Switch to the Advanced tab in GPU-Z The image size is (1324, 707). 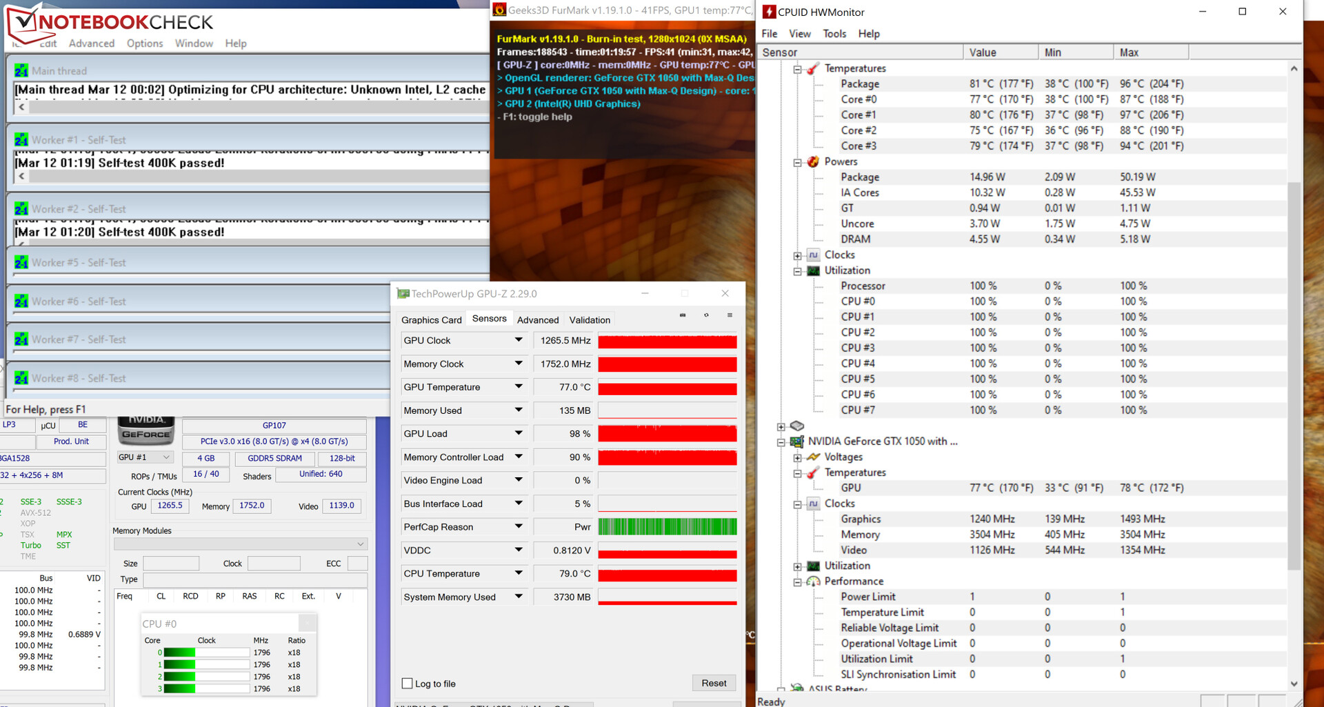[x=538, y=320]
